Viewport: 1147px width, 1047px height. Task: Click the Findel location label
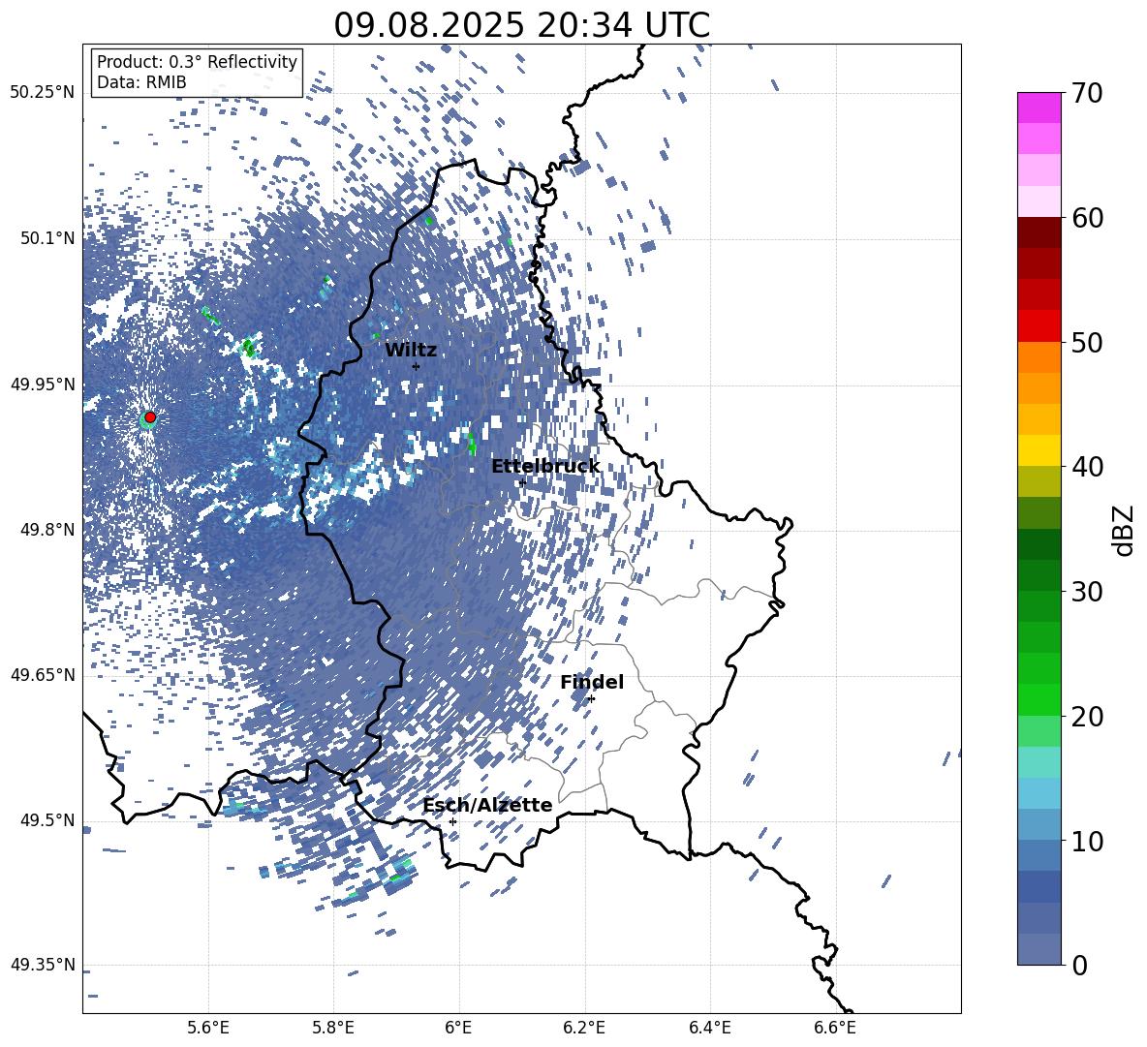pyautogui.click(x=592, y=682)
